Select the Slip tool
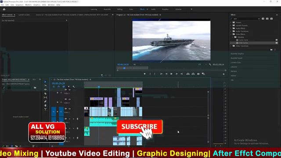 pyautogui.click(x=45, y=97)
